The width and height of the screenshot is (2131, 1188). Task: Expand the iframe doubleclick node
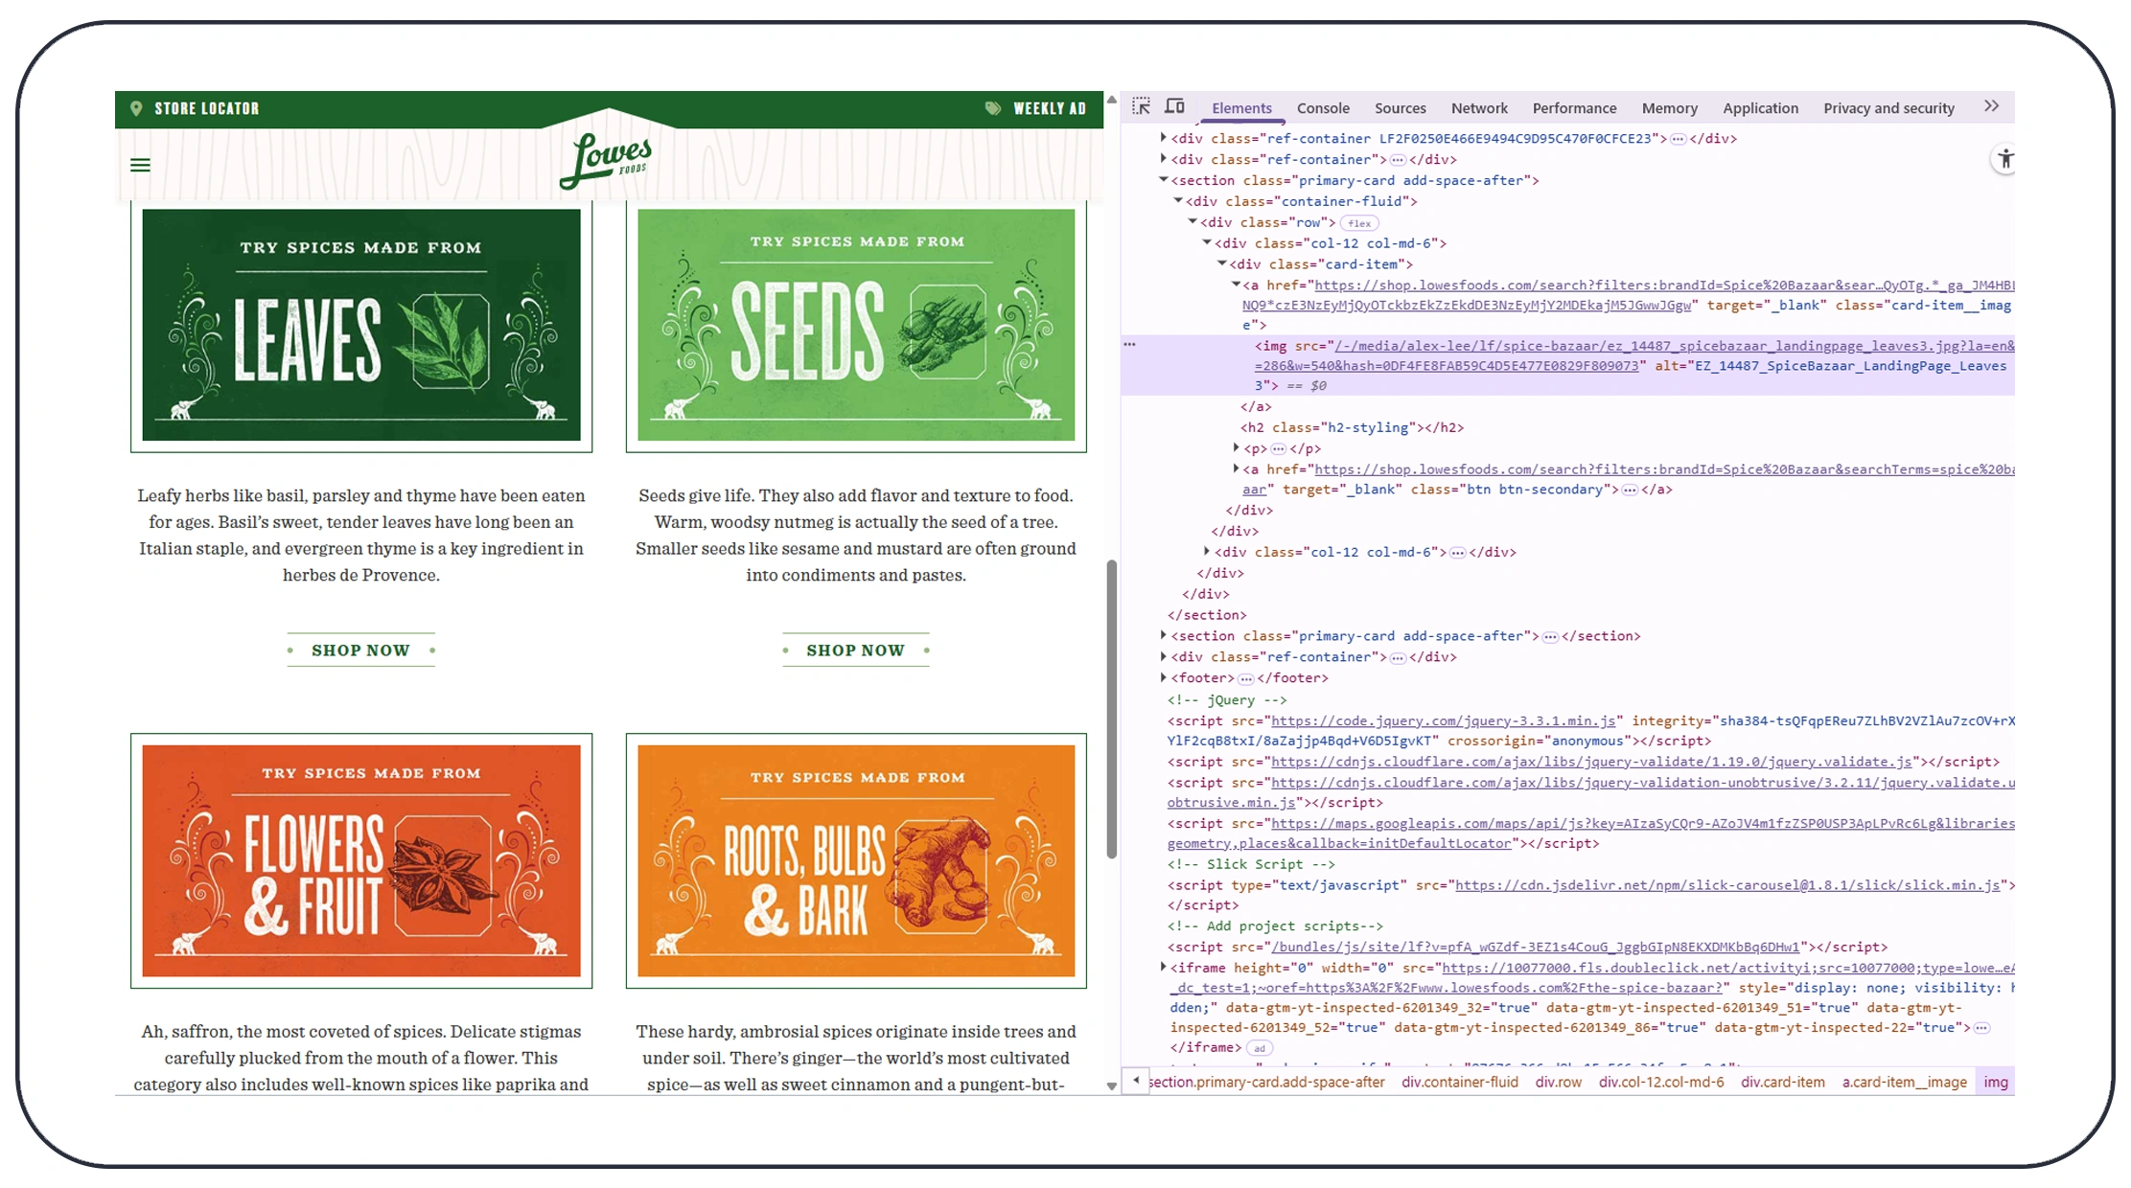coord(1162,968)
